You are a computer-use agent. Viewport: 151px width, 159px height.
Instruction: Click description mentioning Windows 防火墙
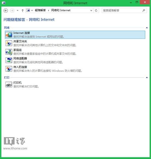48,71
